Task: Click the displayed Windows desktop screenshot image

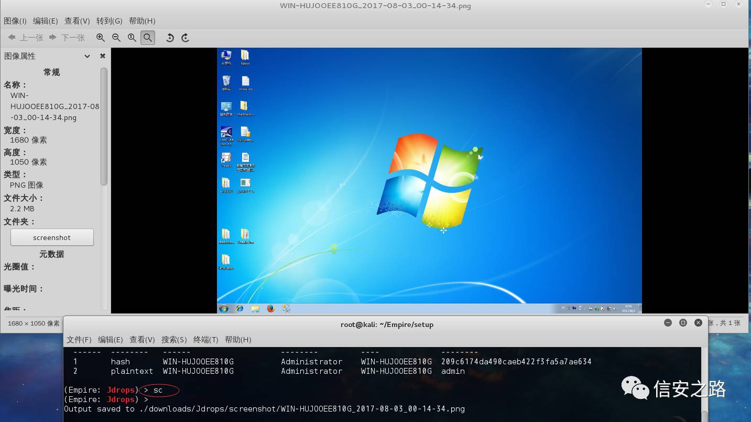Action: pyautogui.click(x=429, y=180)
